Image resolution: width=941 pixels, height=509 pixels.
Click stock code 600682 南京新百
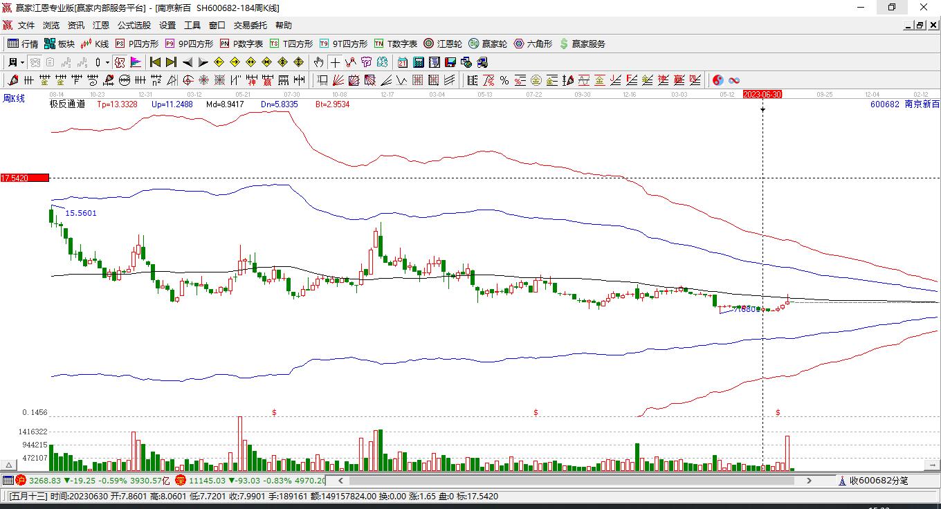click(x=905, y=104)
